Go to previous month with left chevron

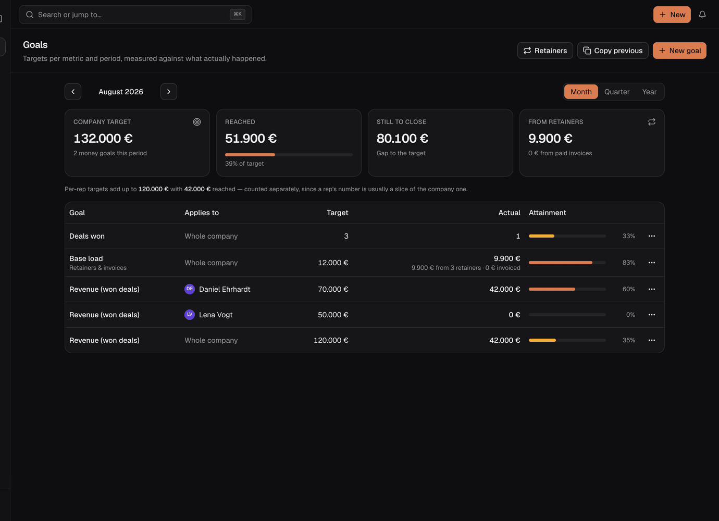[x=73, y=92]
